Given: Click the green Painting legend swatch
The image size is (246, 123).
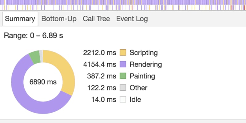Looking at the screenshot, I should [123, 76].
